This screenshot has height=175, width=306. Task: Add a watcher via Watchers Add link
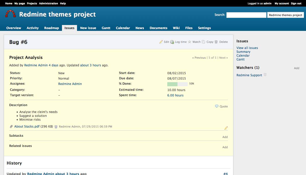pyautogui.click(x=297, y=68)
